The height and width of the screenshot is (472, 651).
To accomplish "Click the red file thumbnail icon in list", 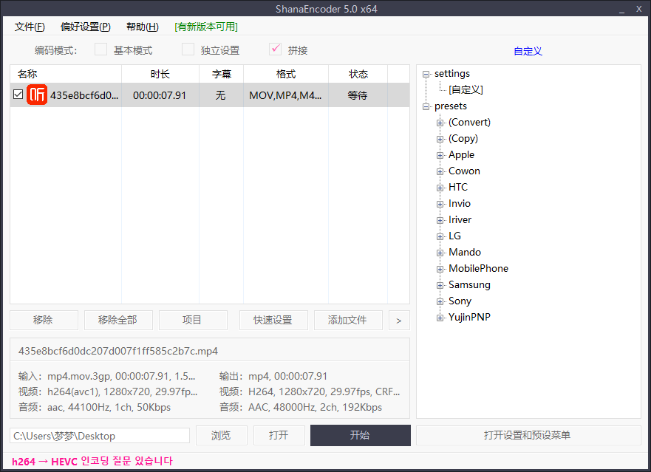I will pyautogui.click(x=37, y=95).
